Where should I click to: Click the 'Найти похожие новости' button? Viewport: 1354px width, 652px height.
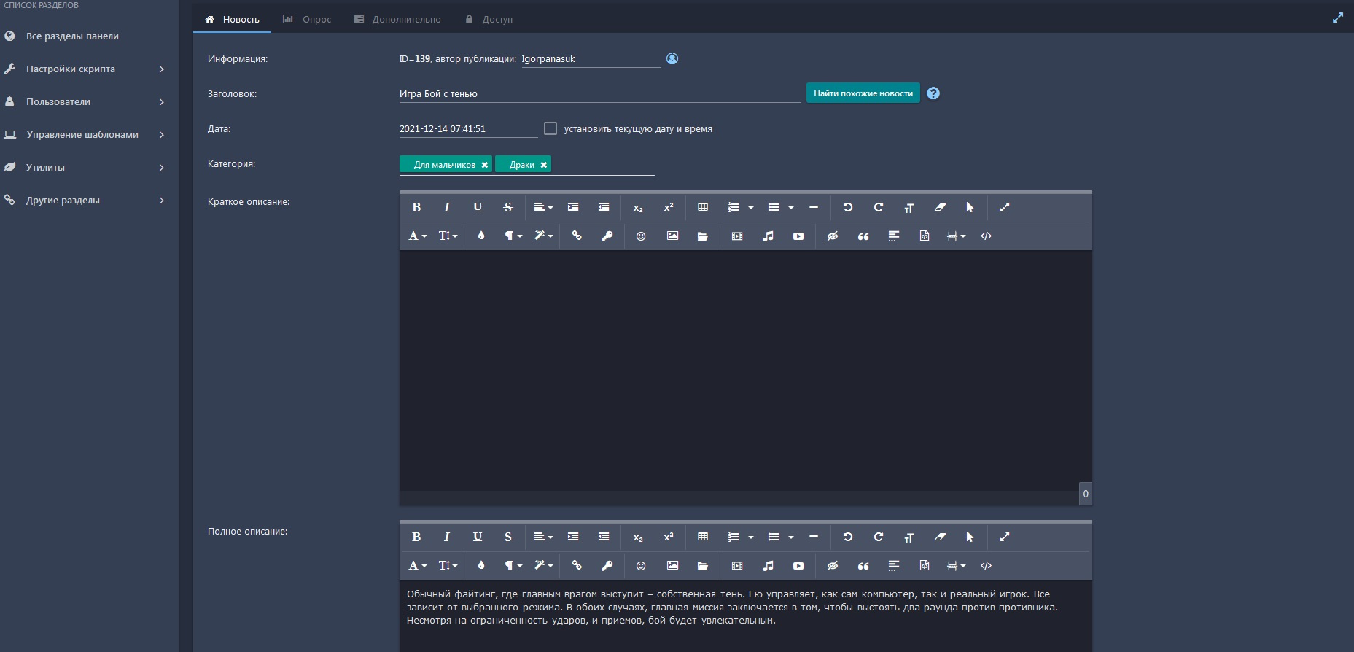(x=863, y=93)
